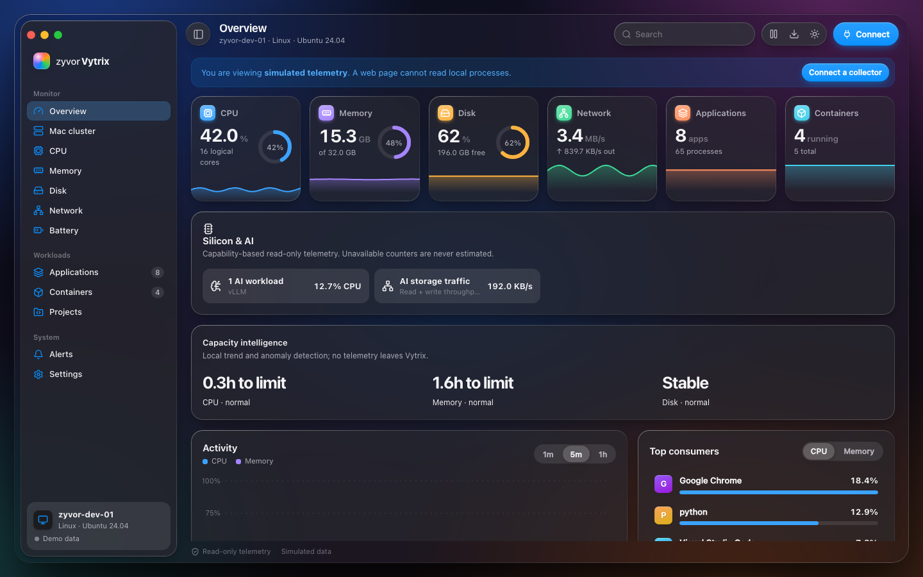Click the download export icon in top toolbar
Viewport: 923px width, 577px height.
pyautogui.click(x=794, y=34)
